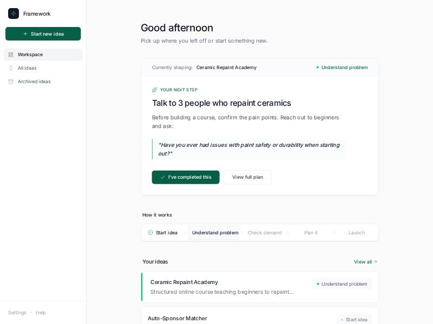This screenshot has width=433, height=324.
Task: Click the Start idea step checkmark icon
Action: [x=150, y=233]
